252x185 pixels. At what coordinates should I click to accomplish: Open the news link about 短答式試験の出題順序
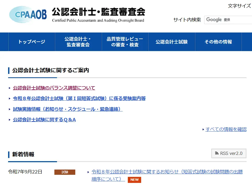click(167, 172)
